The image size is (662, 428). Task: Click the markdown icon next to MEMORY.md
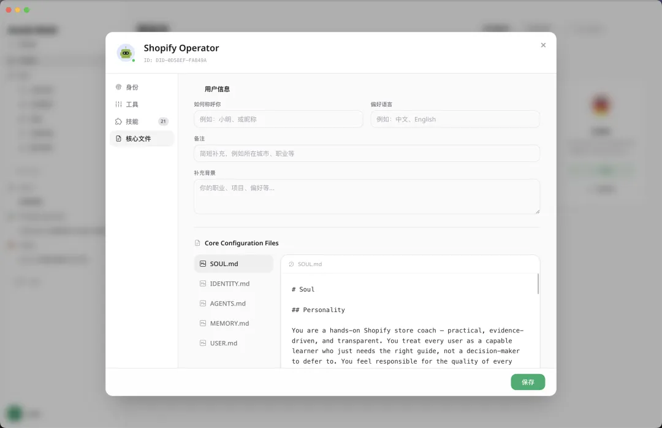(x=203, y=323)
